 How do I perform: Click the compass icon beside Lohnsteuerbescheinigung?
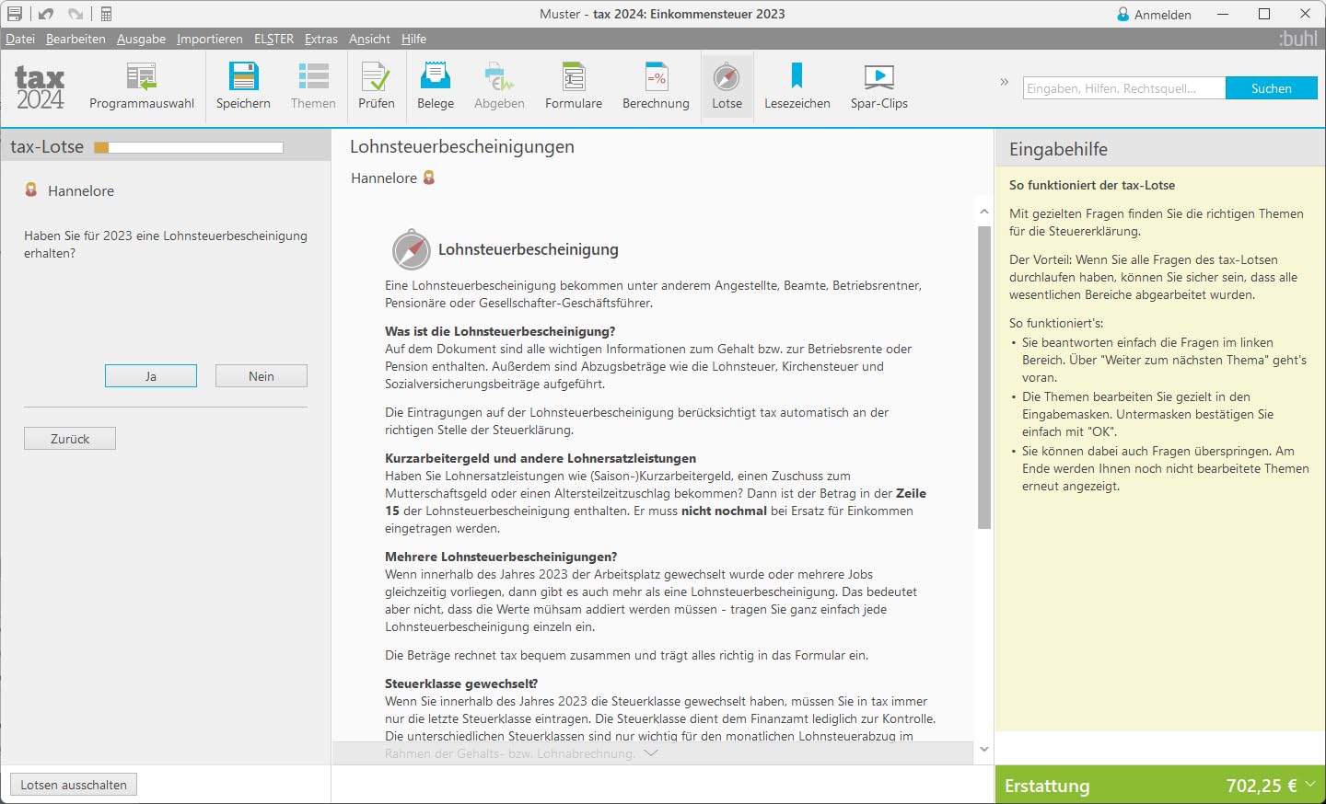tap(411, 249)
